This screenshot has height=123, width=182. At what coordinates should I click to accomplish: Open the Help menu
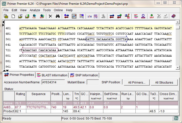click(69, 10)
